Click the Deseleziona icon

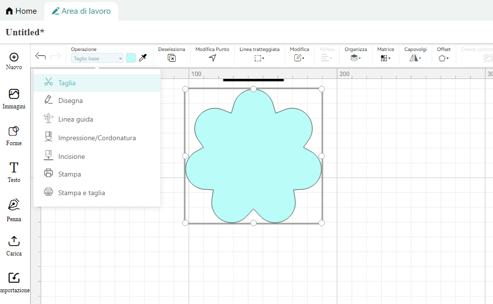[172, 58]
